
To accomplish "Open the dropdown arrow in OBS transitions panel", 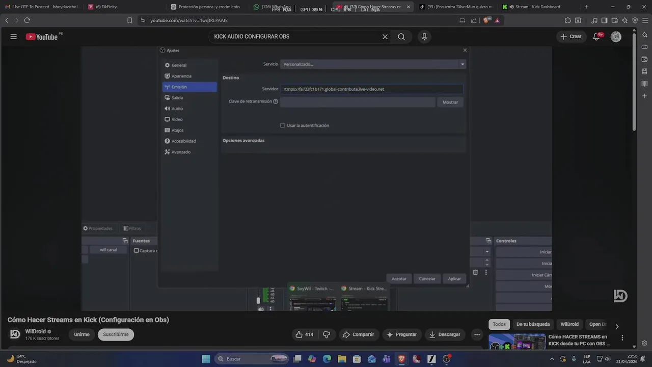I will [x=487, y=251].
